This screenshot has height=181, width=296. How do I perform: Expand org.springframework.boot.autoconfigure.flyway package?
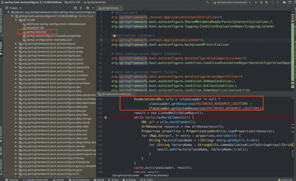tap(16, 158)
